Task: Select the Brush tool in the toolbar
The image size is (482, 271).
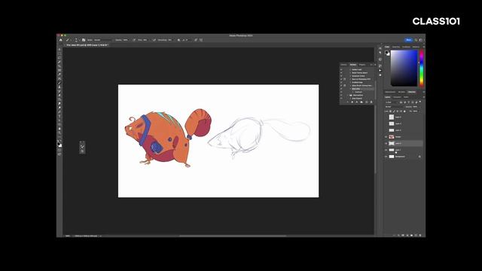Action: pyautogui.click(x=59, y=82)
